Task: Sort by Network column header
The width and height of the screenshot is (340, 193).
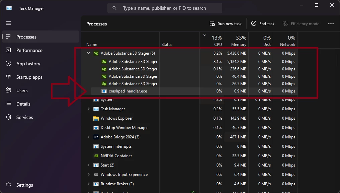Action: [285, 40]
